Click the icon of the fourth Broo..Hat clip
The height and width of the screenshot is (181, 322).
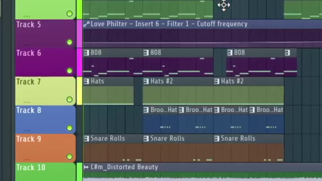tap(252, 110)
